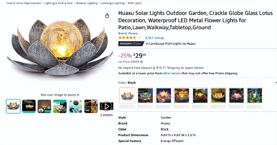Image resolution: width=277 pixels, height=145 pixels.
Task: Pick the pink-purple lotus on rock swatch
Action: click(x=163, y=95)
